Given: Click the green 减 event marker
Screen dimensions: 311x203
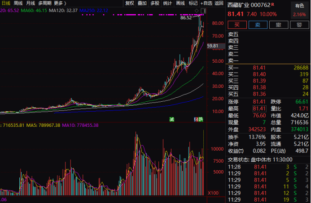Looking at the screenshot, I should 171,119.
